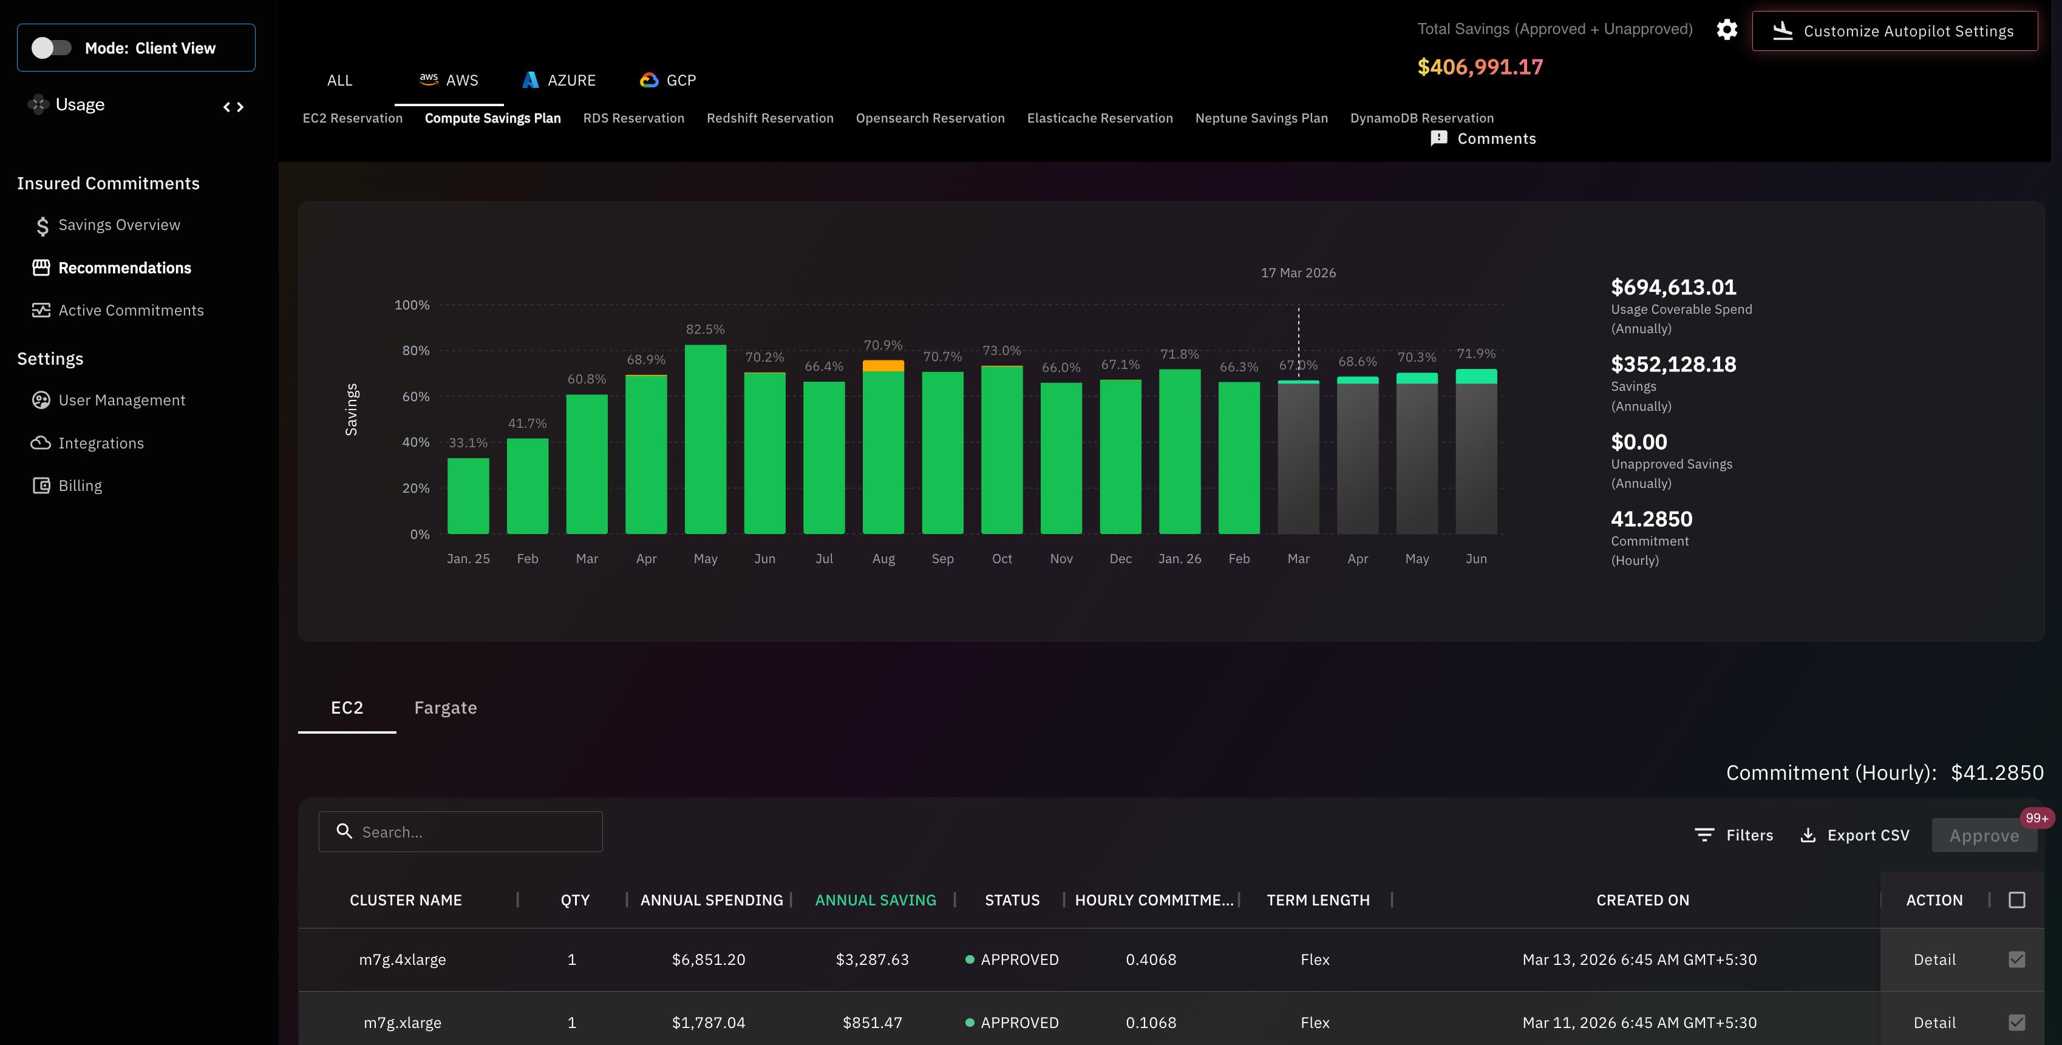This screenshot has height=1045, width=2062.
Task: Open User Management settings
Action: (x=121, y=400)
